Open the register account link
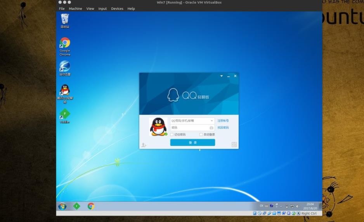 (x=223, y=121)
